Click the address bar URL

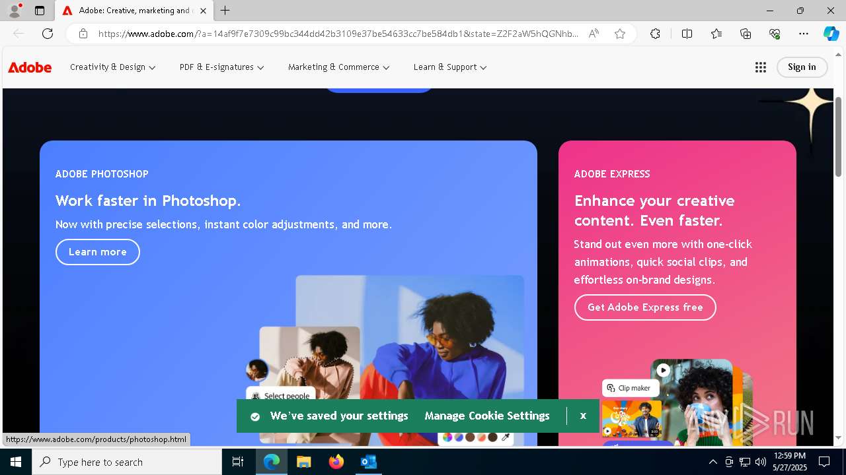(x=338, y=34)
